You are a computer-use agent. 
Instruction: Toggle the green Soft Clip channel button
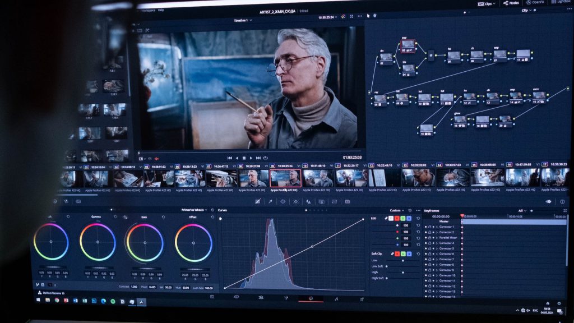[403, 253]
